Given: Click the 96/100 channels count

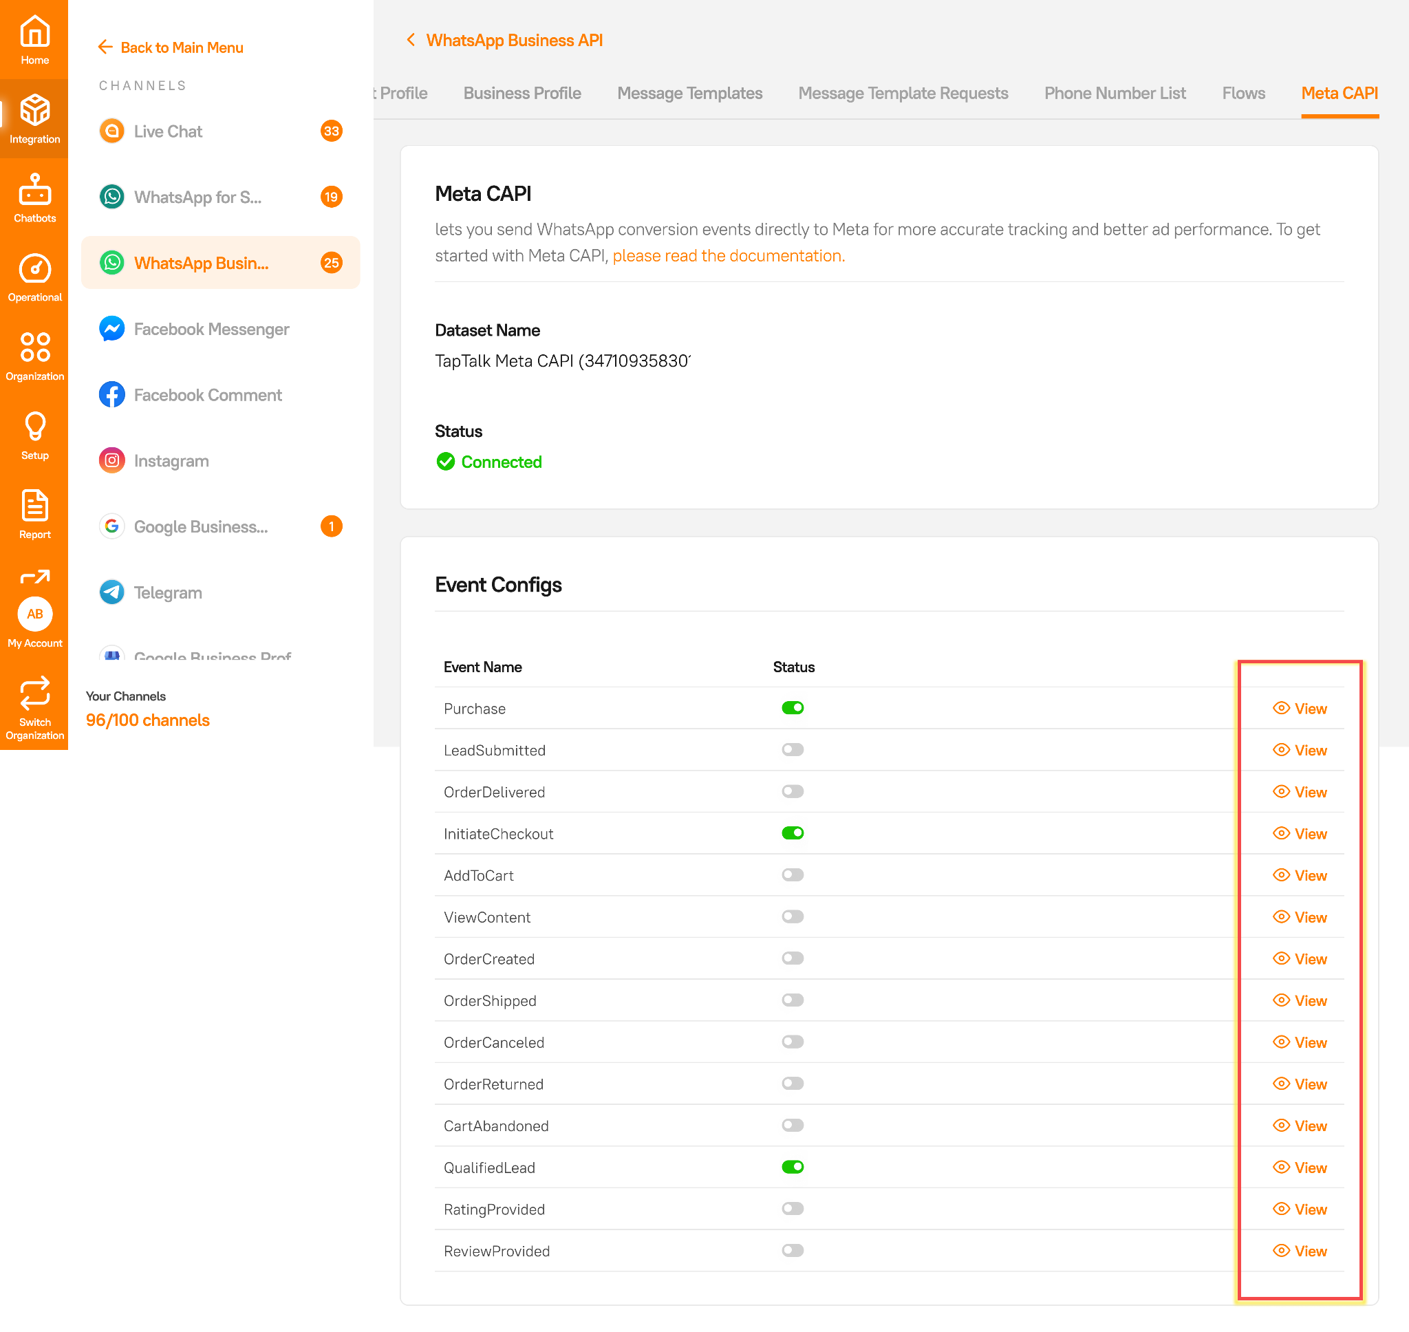Looking at the screenshot, I should click(148, 720).
